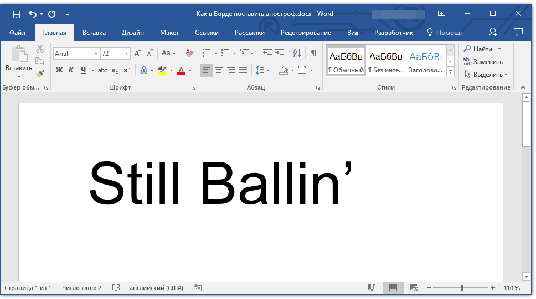Open the Arial font name dropdown
Viewport: 536px width, 299px height.
(96, 54)
